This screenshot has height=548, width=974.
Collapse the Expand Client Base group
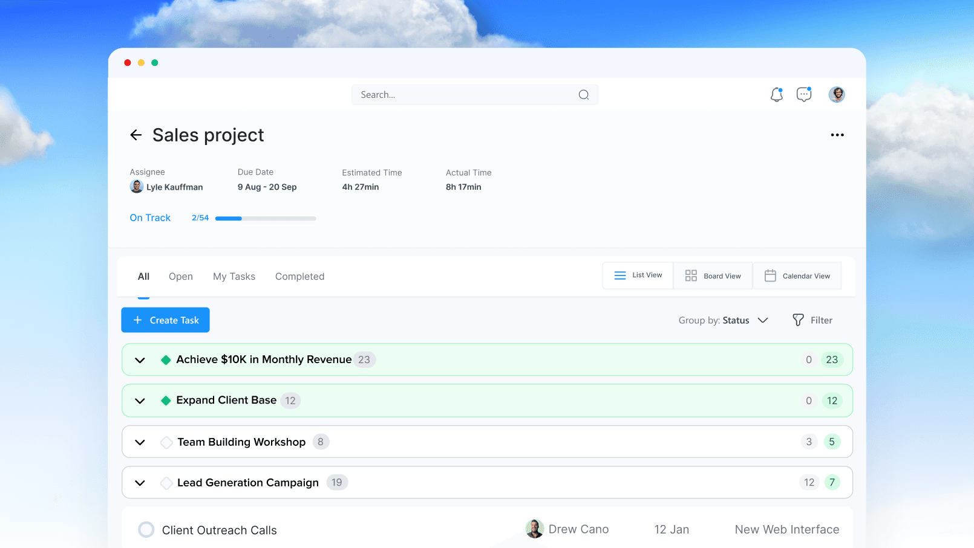[x=140, y=401]
